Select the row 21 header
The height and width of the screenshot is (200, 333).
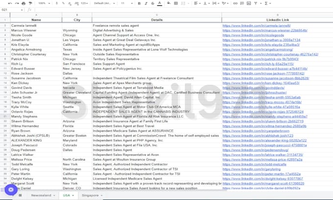[x=5, y=116]
